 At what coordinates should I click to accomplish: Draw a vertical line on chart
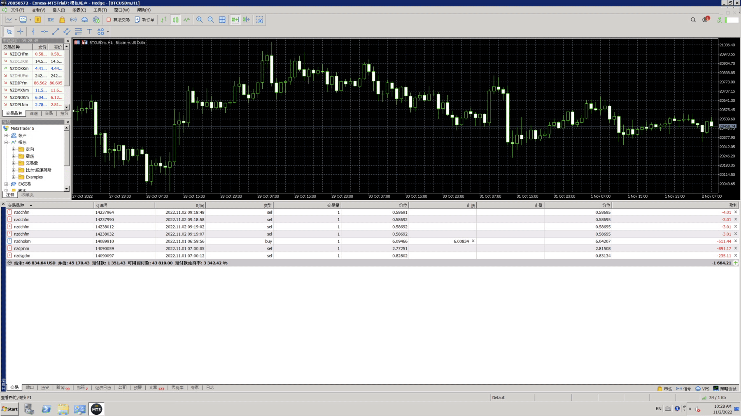[33, 31]
